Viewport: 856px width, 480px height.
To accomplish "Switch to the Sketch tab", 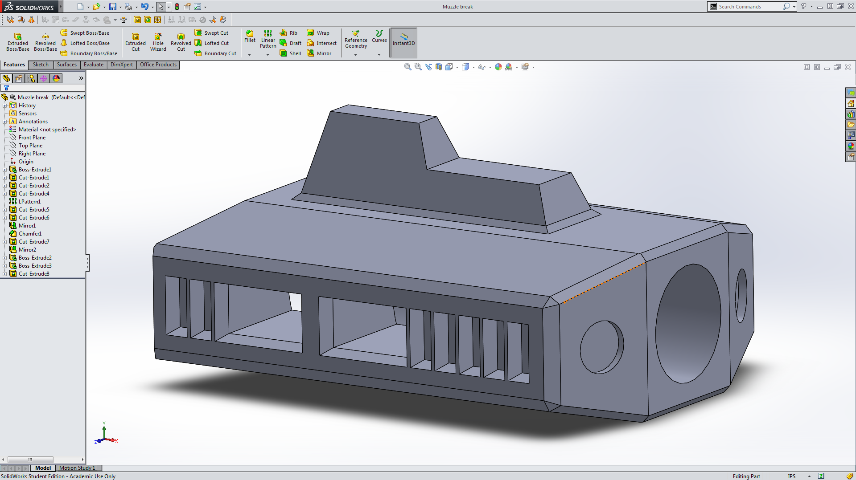I will tap(41, 65).
